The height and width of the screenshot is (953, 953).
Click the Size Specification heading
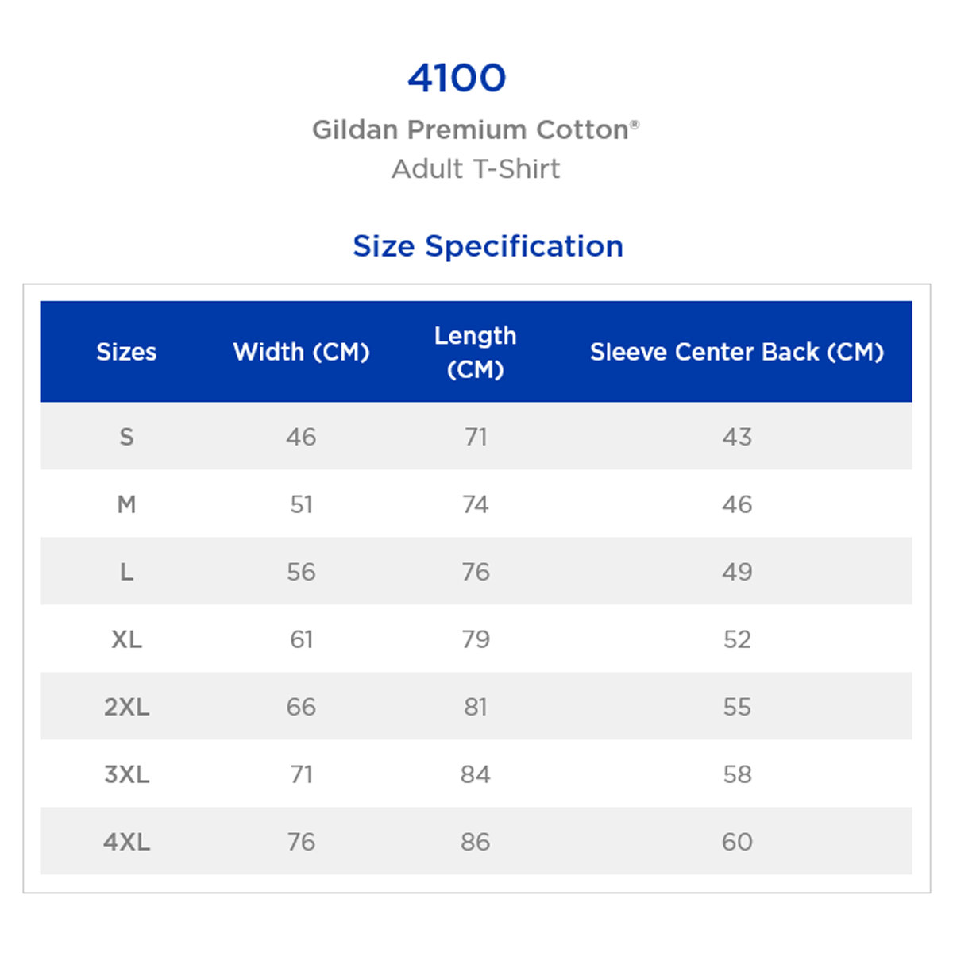pos(488,246)
